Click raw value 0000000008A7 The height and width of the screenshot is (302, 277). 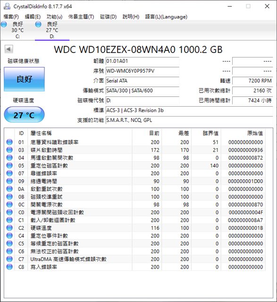point(245,220)
